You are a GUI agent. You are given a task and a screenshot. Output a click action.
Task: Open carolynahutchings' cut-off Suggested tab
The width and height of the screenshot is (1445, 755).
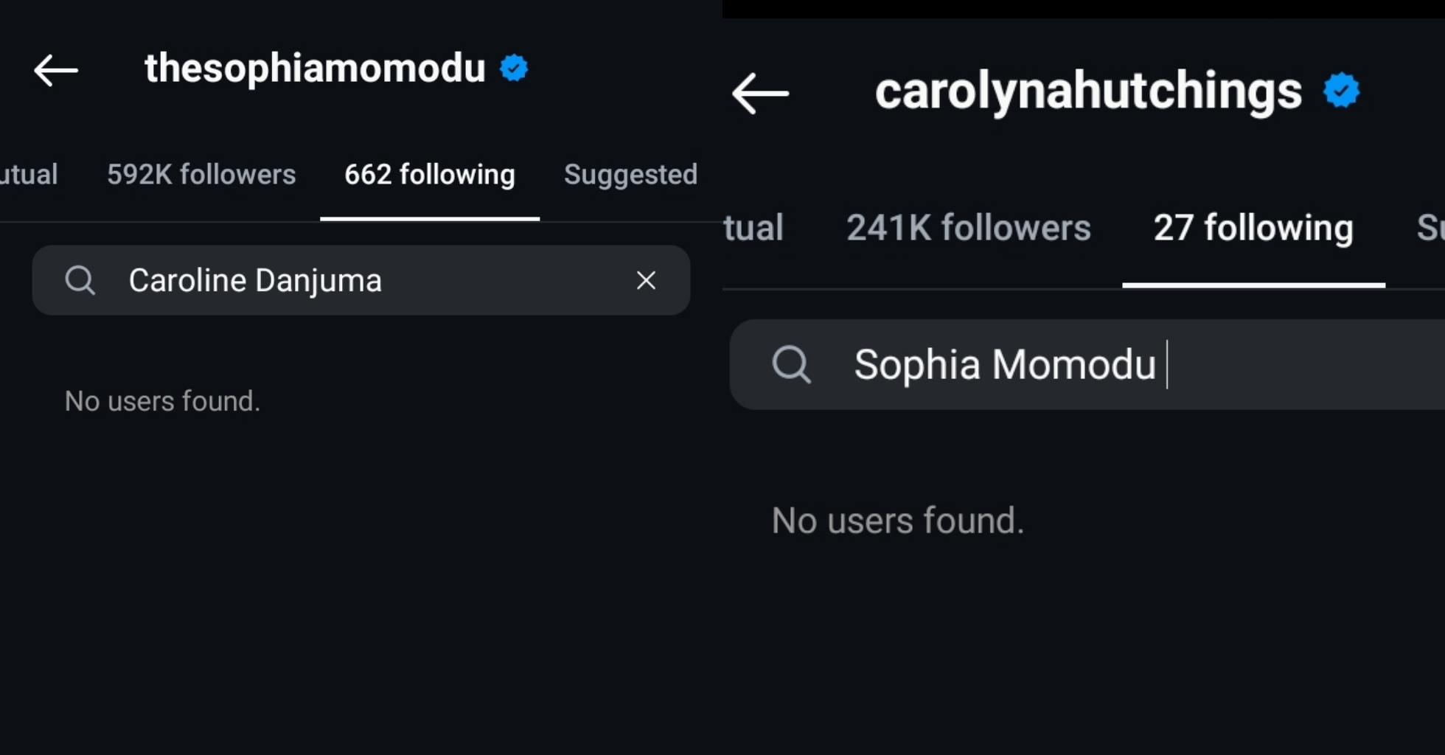[1430, 228]
